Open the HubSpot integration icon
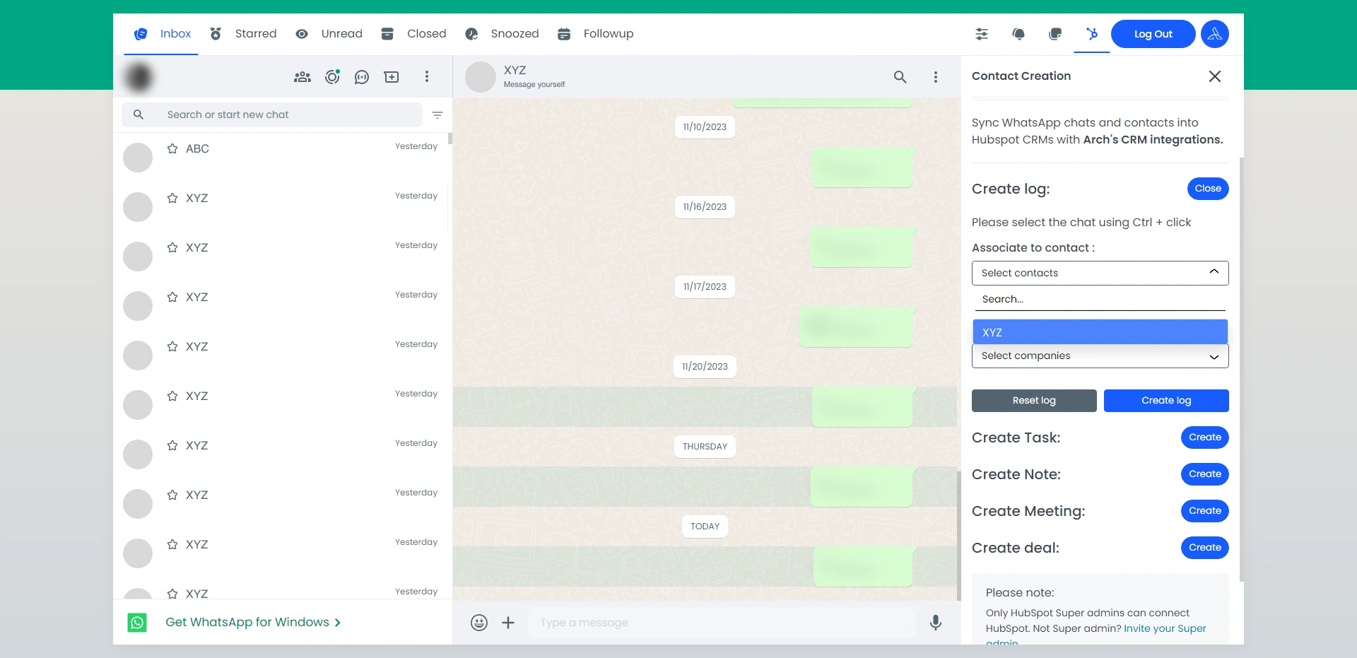1357x658 pixels. click(1092, 34)
